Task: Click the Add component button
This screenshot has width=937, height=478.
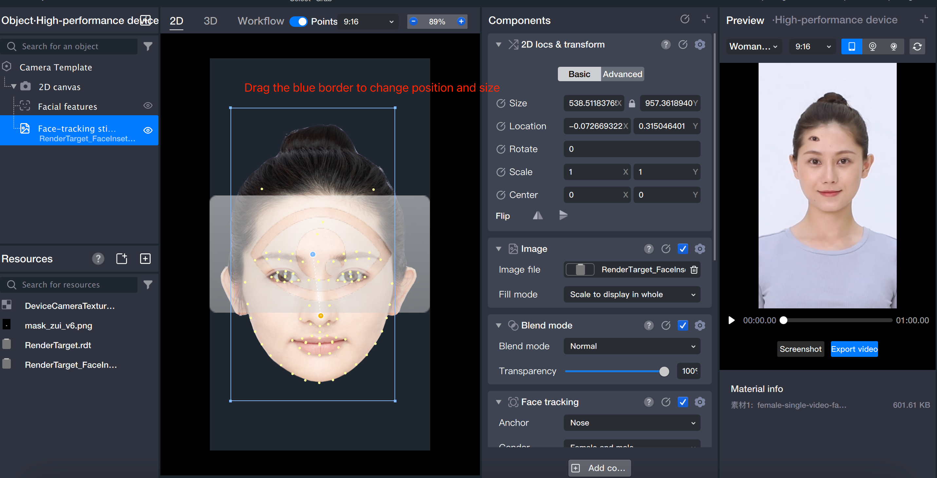Action: tap(599, 468)
